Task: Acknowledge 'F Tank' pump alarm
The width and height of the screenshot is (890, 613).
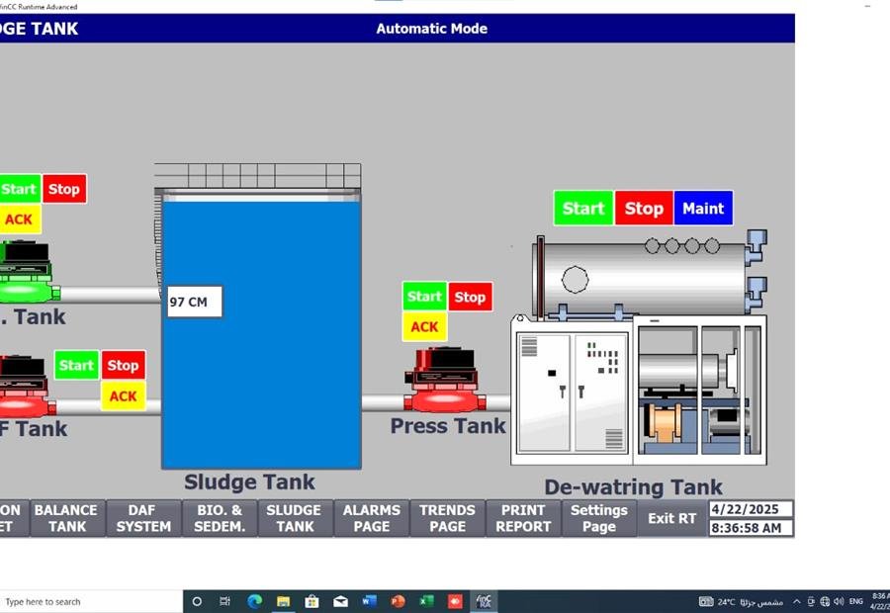Action: tap(124, 395)
